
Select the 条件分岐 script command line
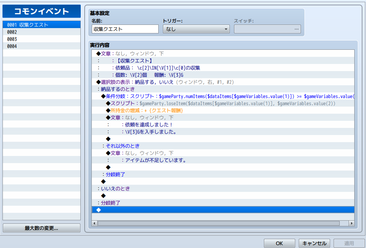pos(223,96)
